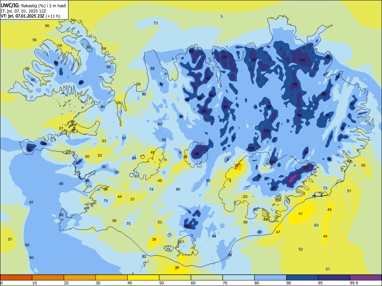Click the dark orange 0–10 legend swatch
The width and height of the screenshot is (382, 286).
(16, 278)
